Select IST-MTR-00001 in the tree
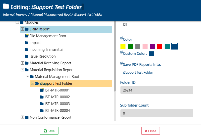The image size is (201, 138). [57, 90]
